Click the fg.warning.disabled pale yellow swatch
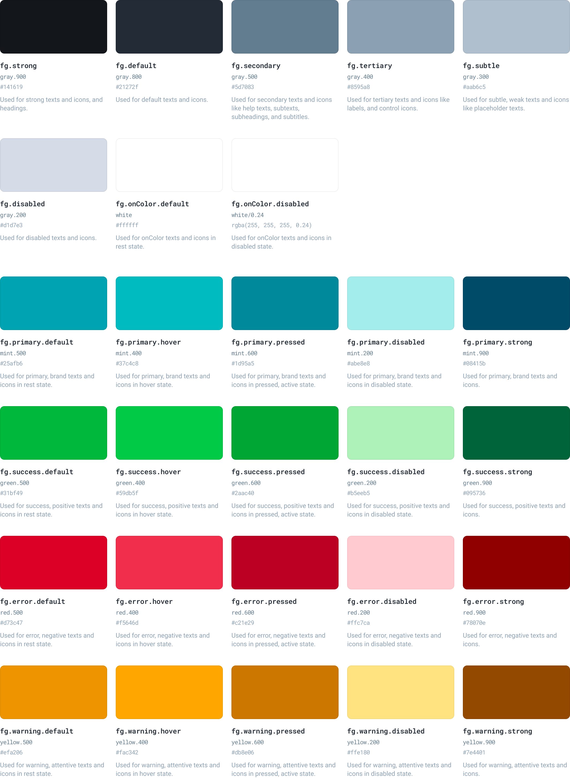 click(x=400, y=692)
